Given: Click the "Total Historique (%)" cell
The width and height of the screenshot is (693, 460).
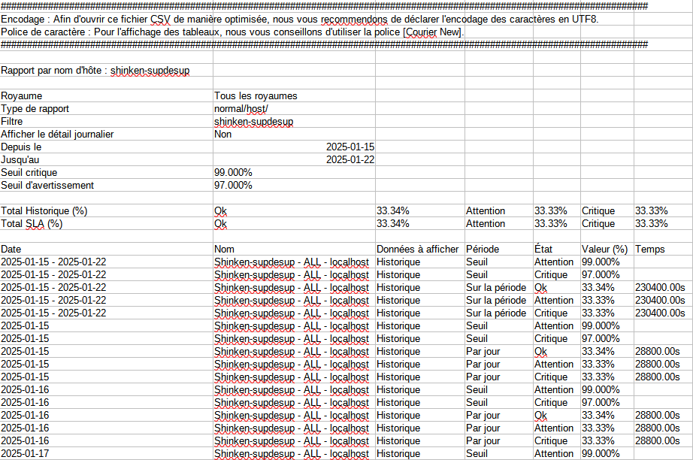Looking at the screenshot, I should 44,211.
